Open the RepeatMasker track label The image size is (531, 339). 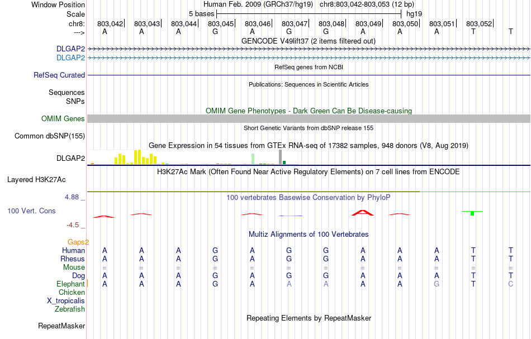pos(61,326)
